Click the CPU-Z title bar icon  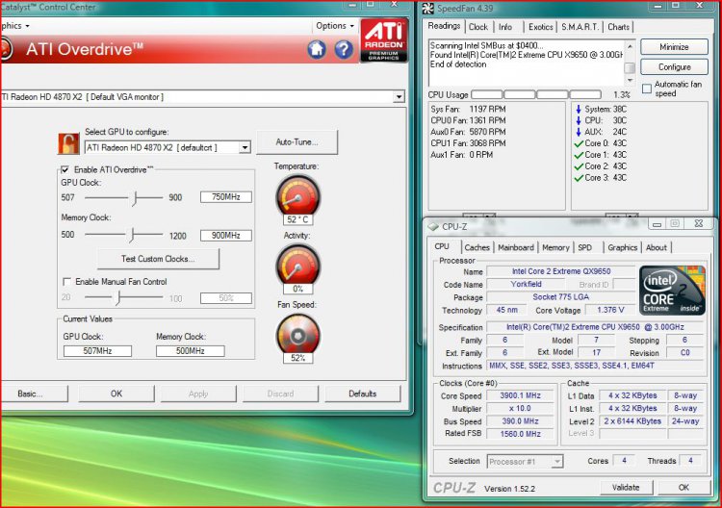point(433,226)
